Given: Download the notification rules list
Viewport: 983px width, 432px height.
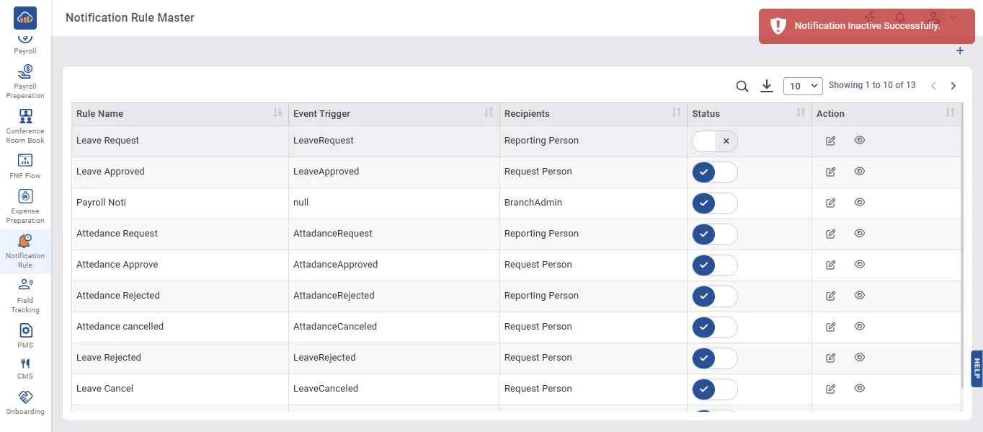Looking at the screenshot, I should click(767, 87).
